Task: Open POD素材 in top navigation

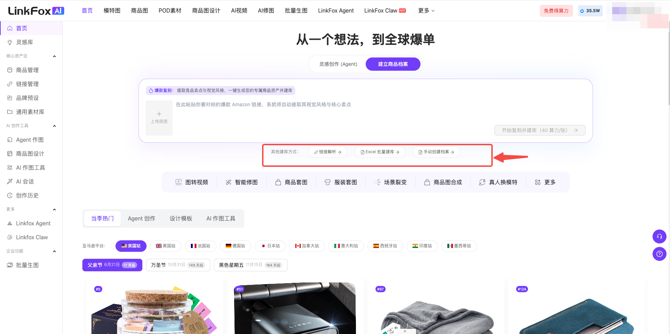Action: [x=170, y=11]
